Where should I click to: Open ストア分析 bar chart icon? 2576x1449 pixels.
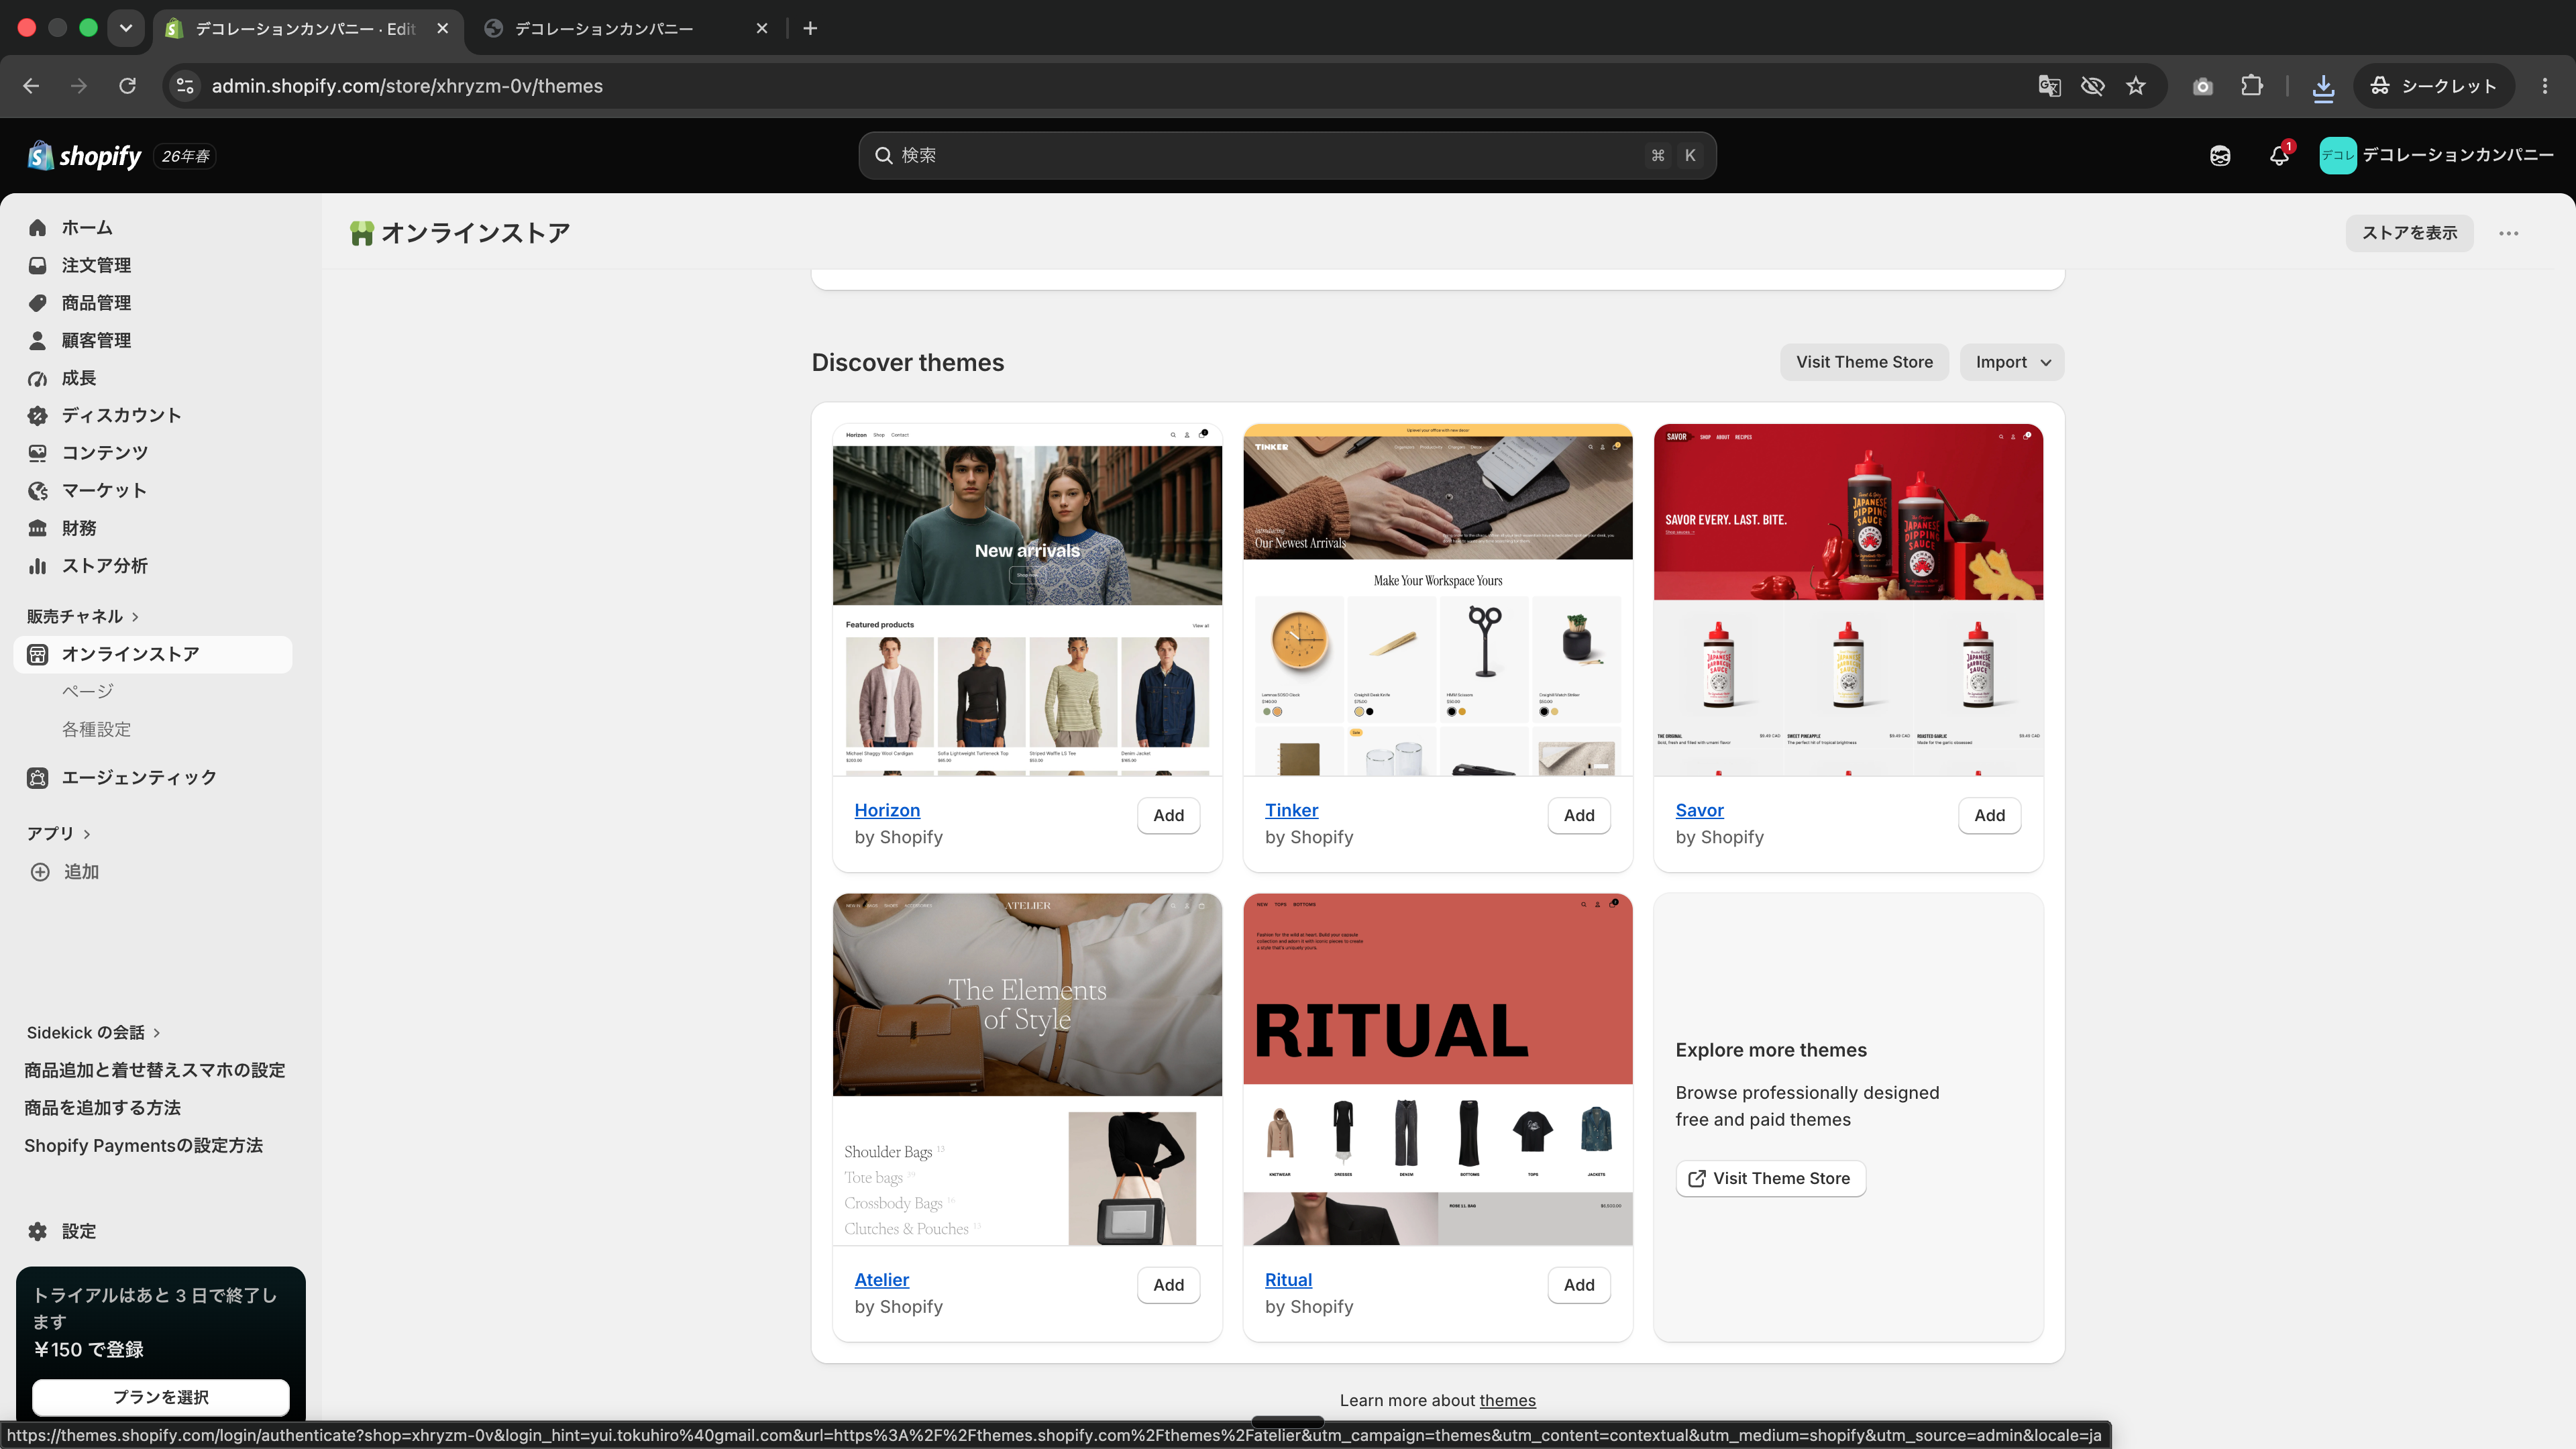pyautogui.click(x=38, y=566)
